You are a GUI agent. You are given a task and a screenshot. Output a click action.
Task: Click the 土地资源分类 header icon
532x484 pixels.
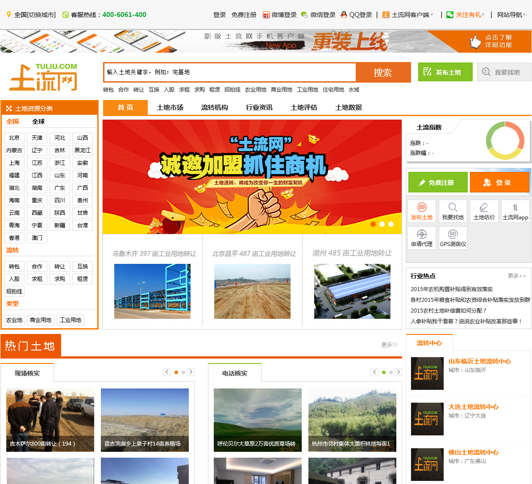(x=9, y=108)
